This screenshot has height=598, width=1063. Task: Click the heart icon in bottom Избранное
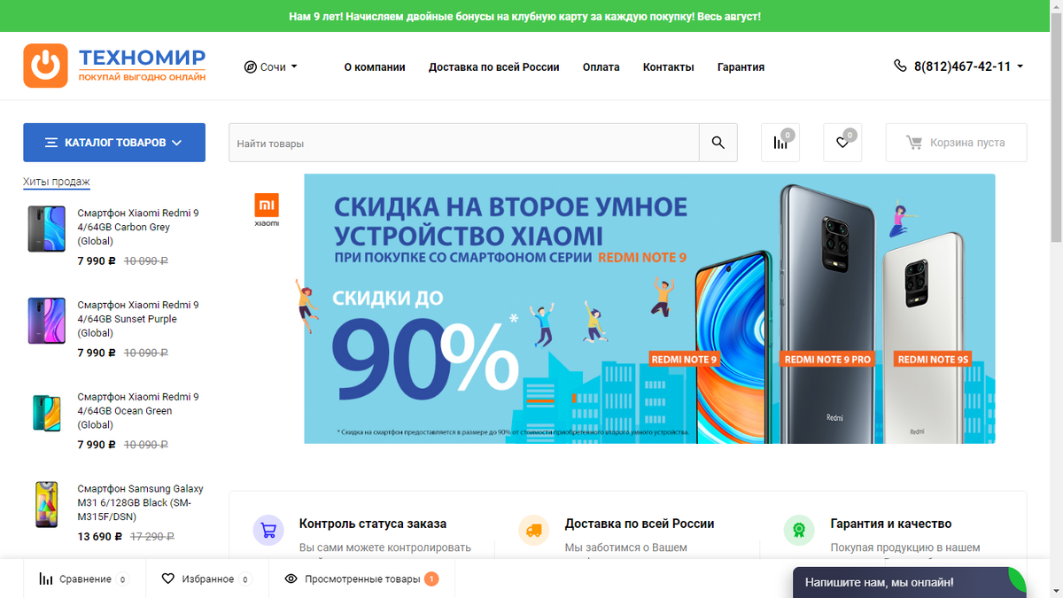tap(168, 579)
